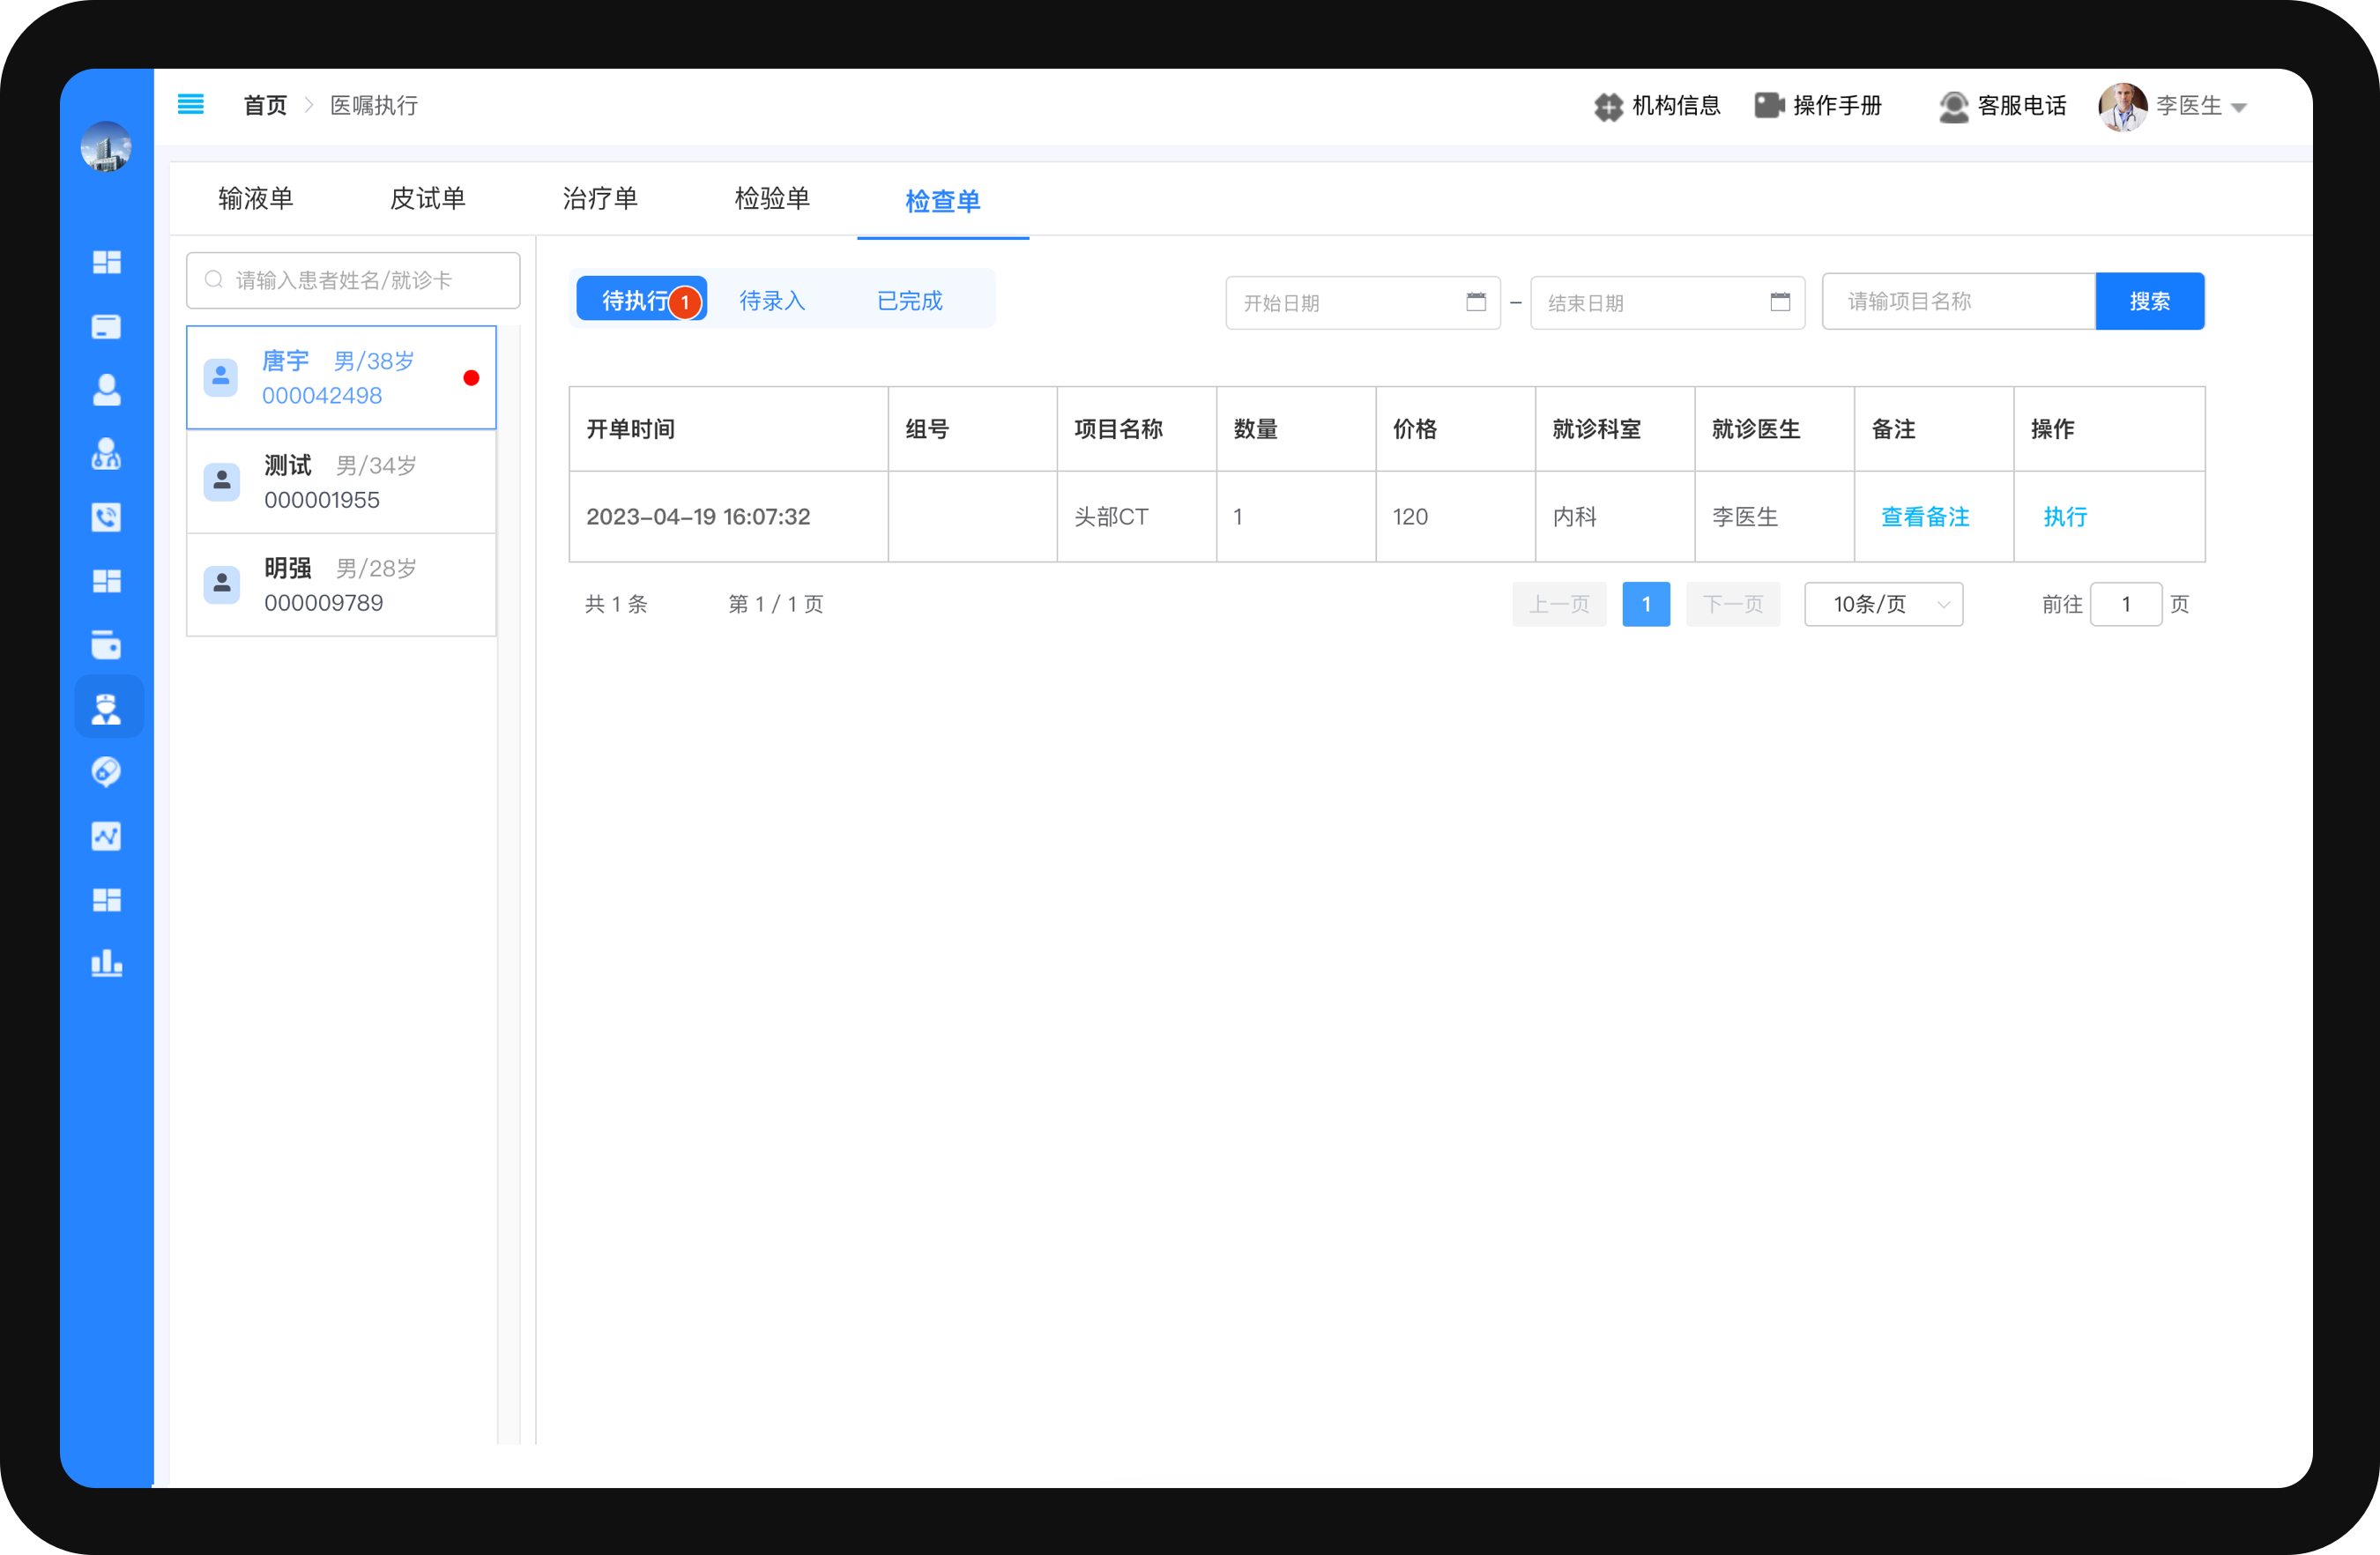Switch to the 待录入 status filter
Screen dimensions: 2380x1555
click(772, 300)
